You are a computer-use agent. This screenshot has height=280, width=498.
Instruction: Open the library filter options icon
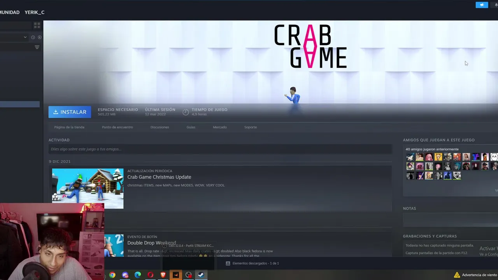[37, 47]
